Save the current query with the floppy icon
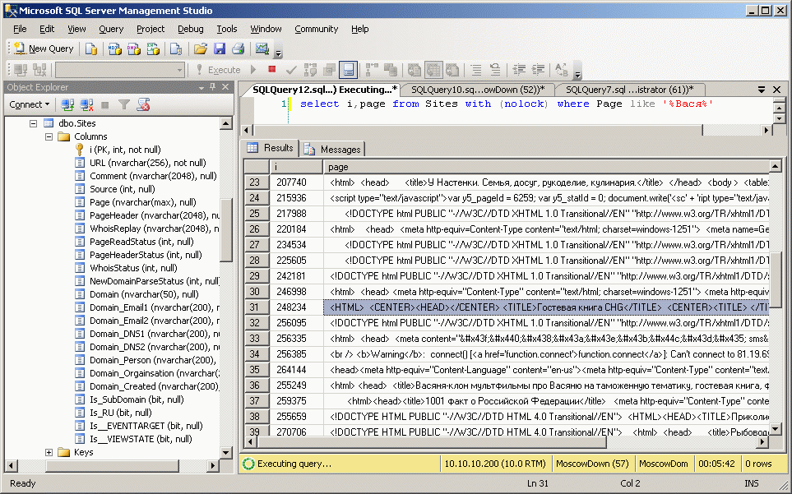792x494 pixels. (x=220, y=48)
